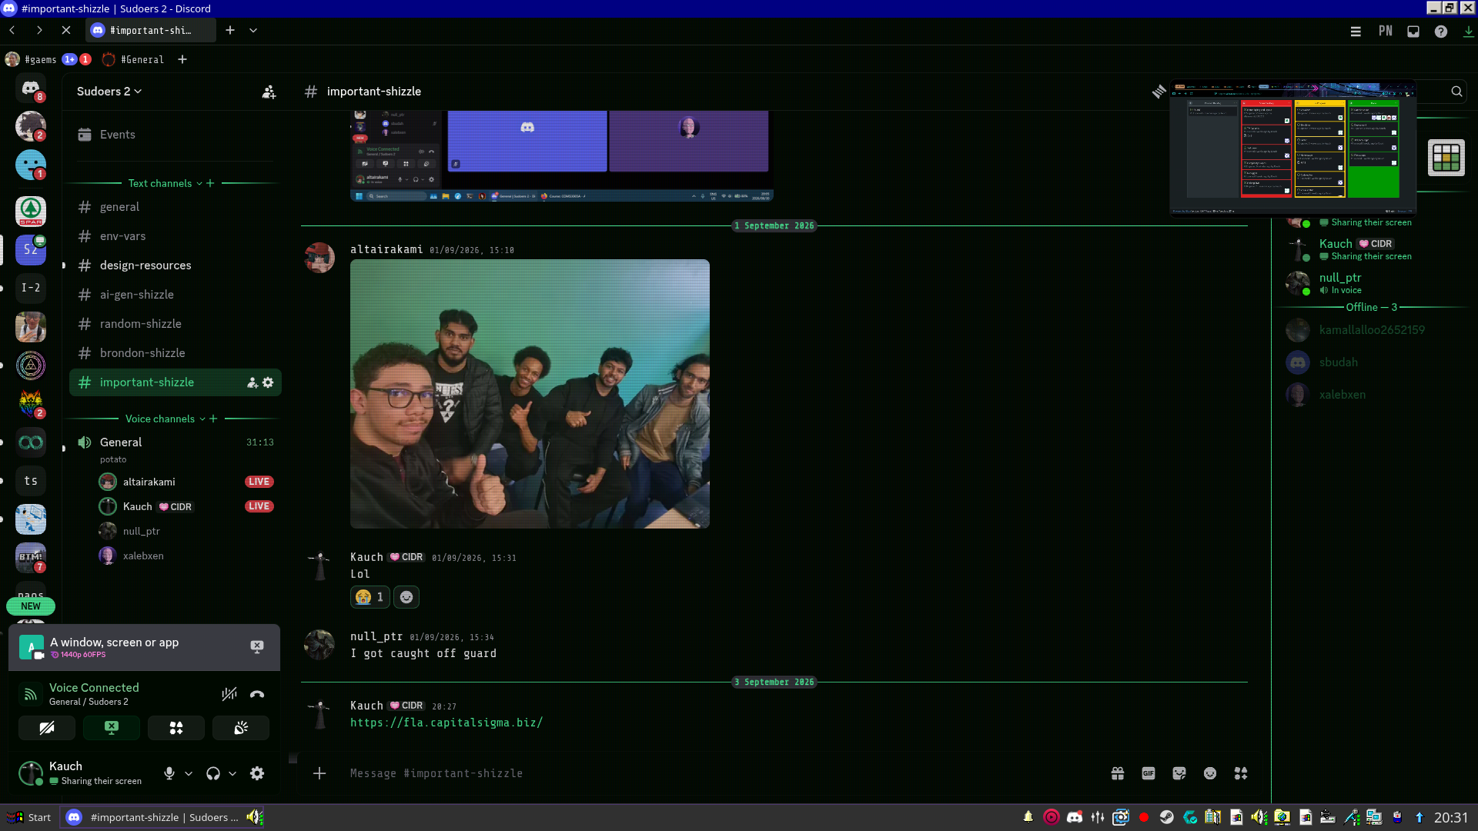Add a reaction to Kauch's Lol message
This screenshot has width=1478, height=831.
point(406,597)
